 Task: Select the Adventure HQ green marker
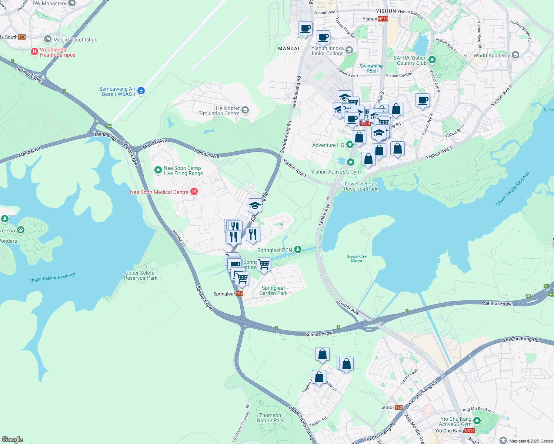(x=350, y=145)
